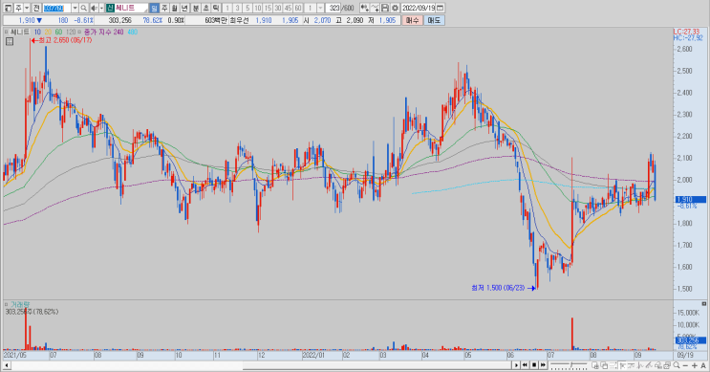
Task: Select the 15 interval button
Action: 268,9
